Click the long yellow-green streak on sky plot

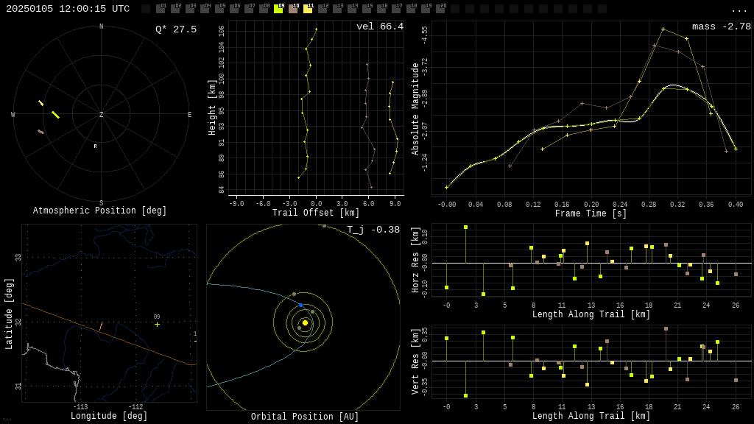[56, 114]
